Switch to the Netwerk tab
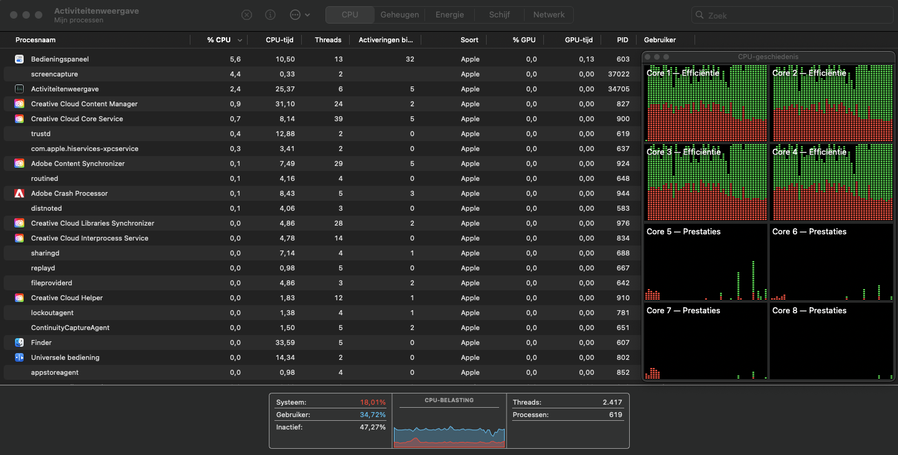 [x=549, y=15]
